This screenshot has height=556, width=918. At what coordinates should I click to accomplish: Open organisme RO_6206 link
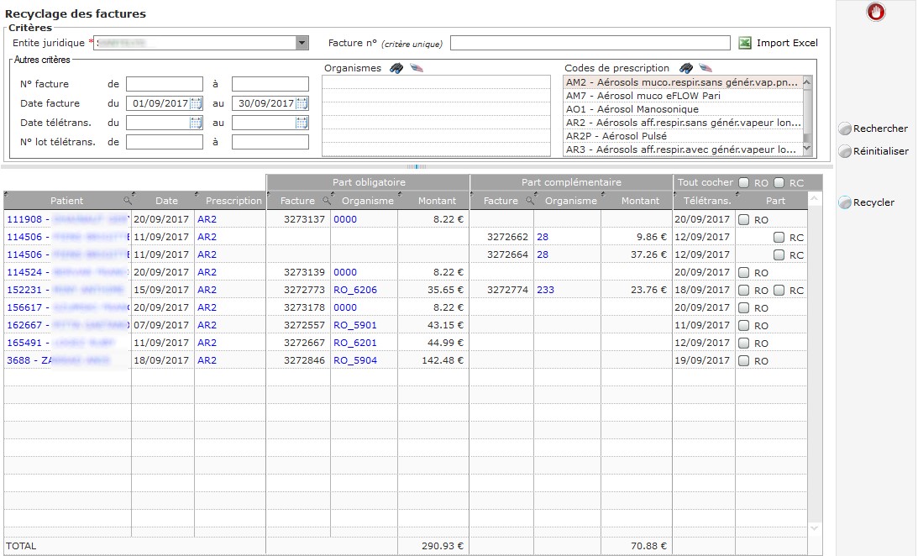pyautogui.click(x=355, y=290)
